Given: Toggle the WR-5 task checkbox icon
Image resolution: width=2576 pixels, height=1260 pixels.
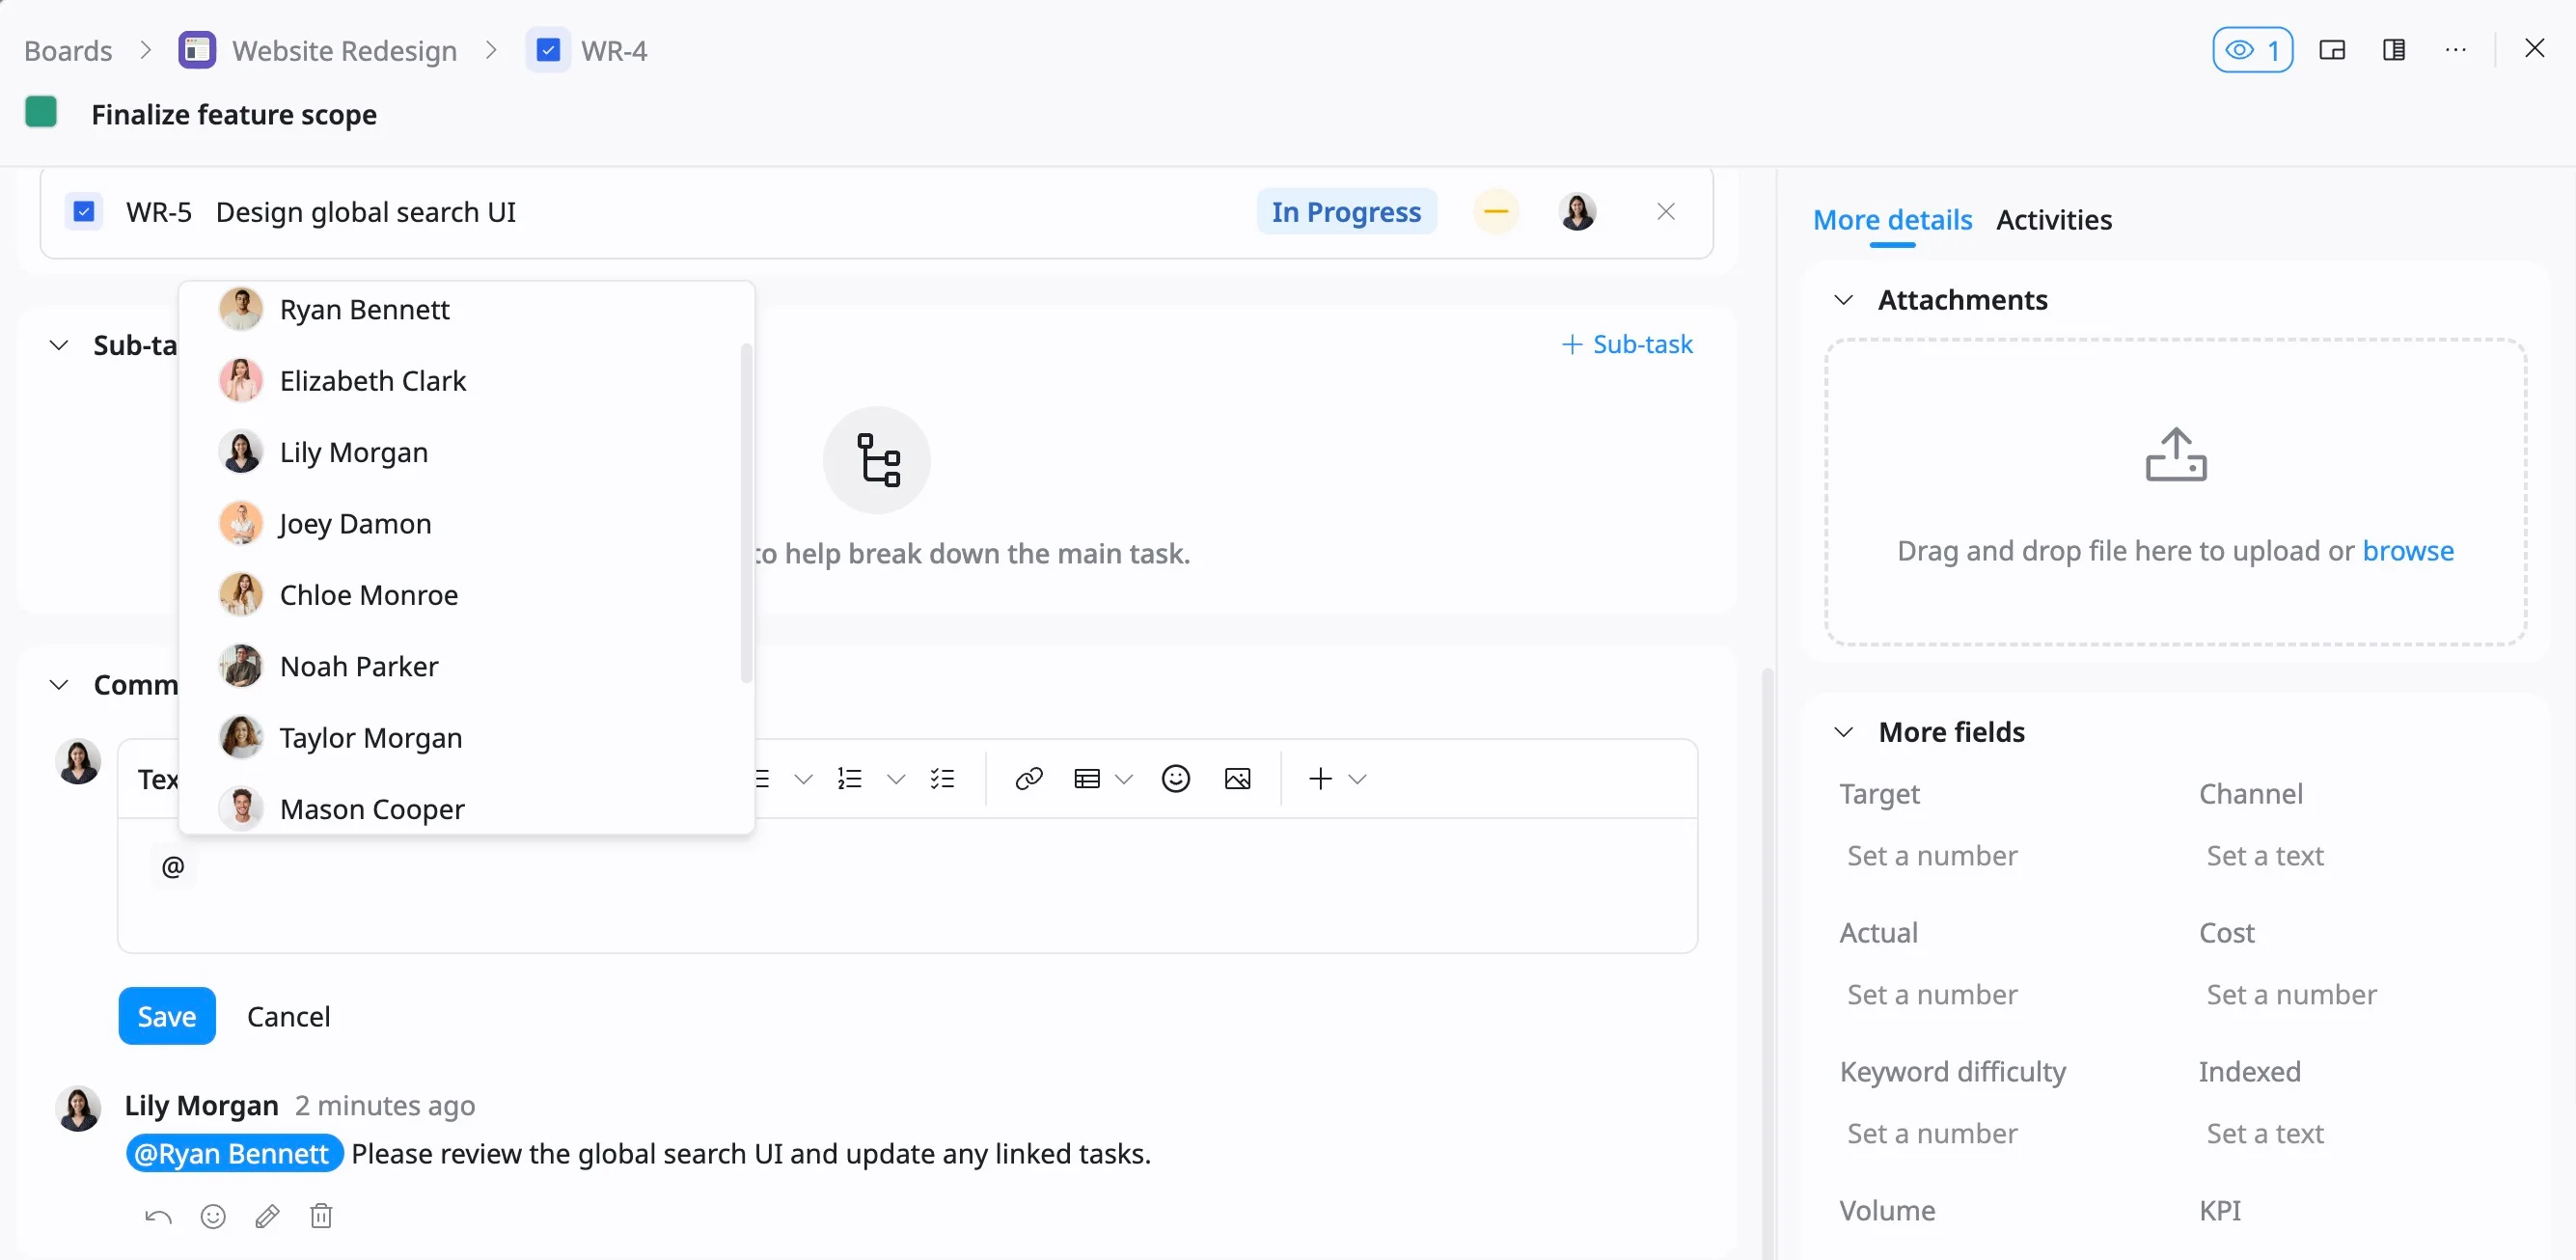Looking at the screenshot, I should (84, 212).
